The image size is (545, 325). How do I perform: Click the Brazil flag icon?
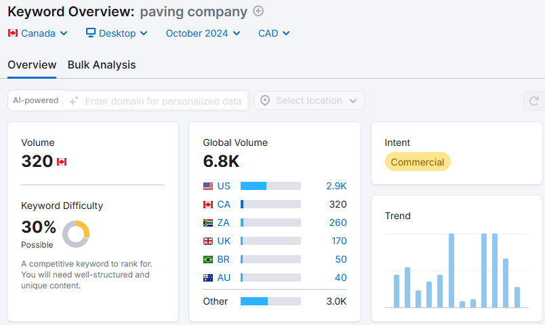(x=208, y=260)
